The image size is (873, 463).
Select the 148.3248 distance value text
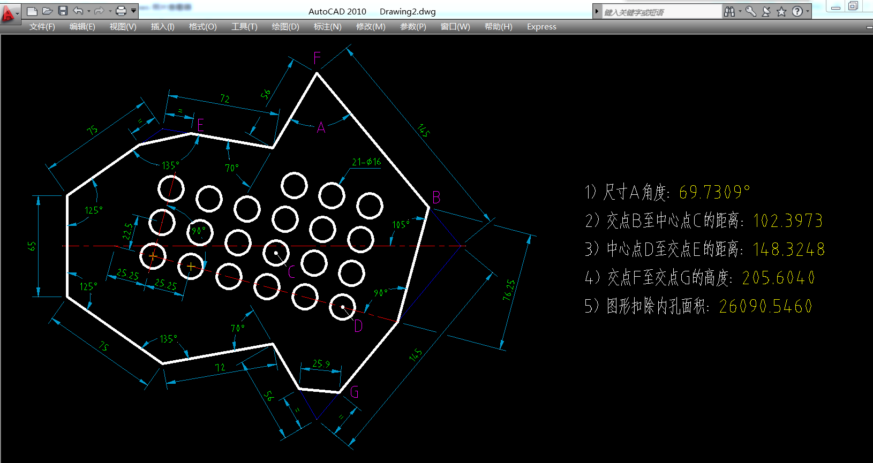click(789, 249)
